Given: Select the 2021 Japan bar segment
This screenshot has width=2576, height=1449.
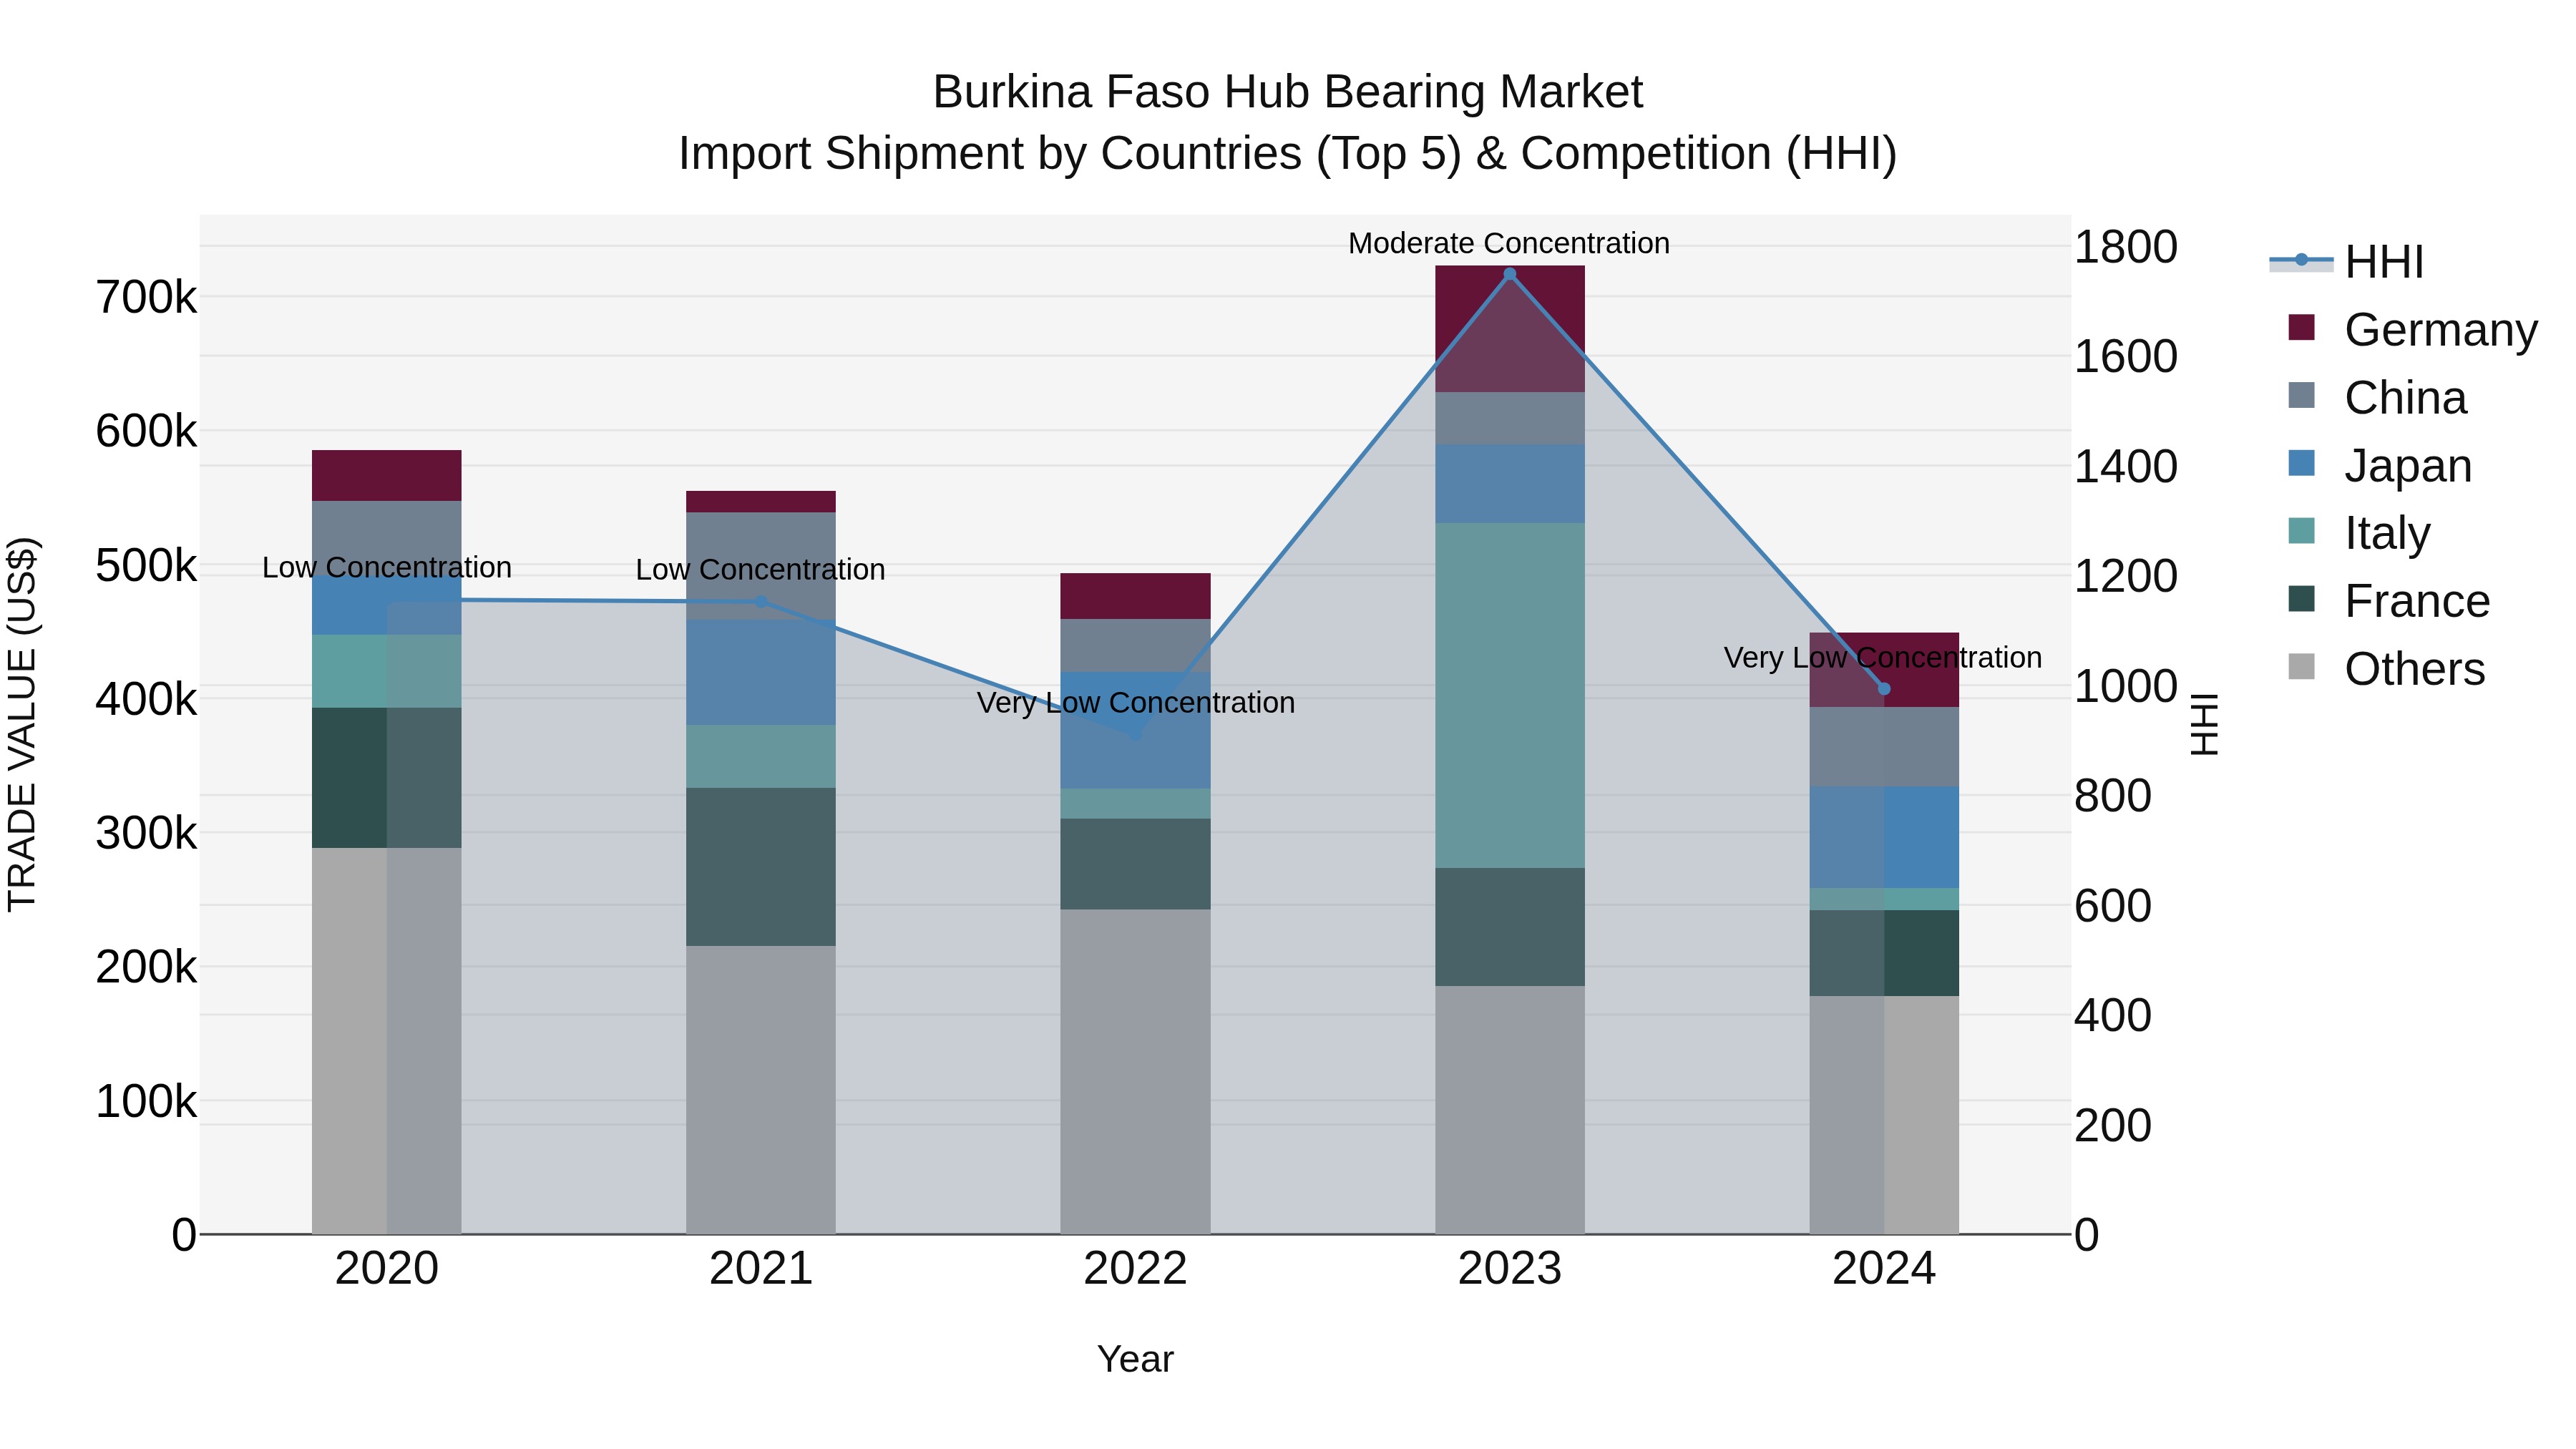Looking at the screenshot, I should pos(761,672).
